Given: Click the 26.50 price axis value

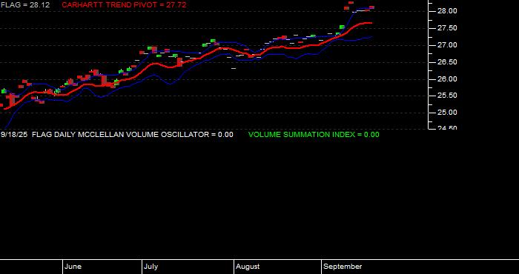Looking at the screenshot, I should (x=447, y=62).
